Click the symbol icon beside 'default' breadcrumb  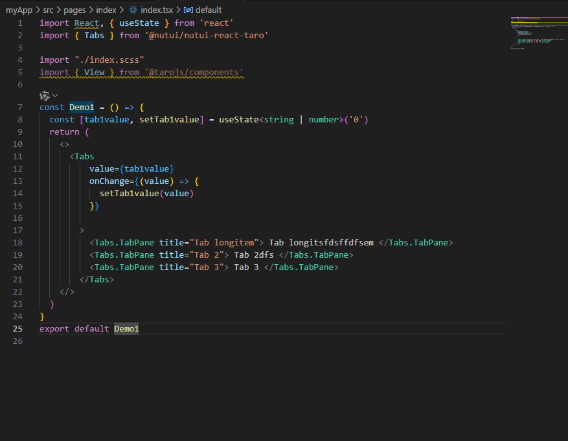188,10
